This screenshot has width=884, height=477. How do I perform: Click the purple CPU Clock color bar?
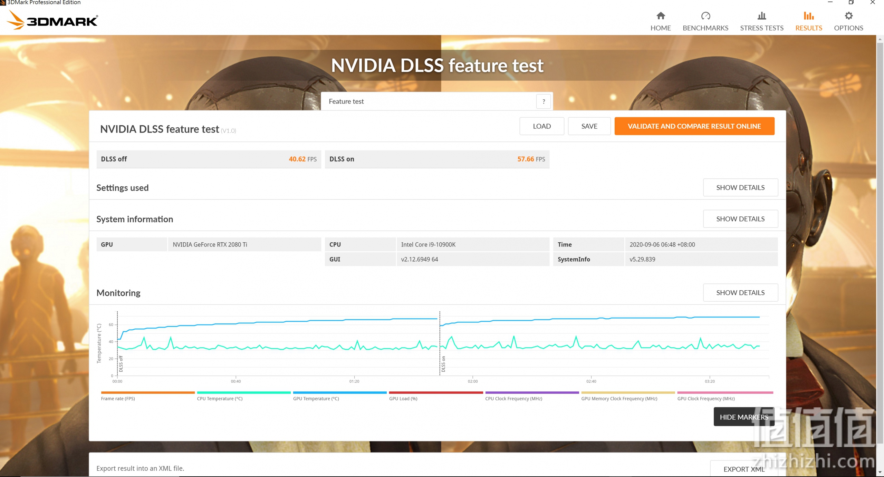532,393
